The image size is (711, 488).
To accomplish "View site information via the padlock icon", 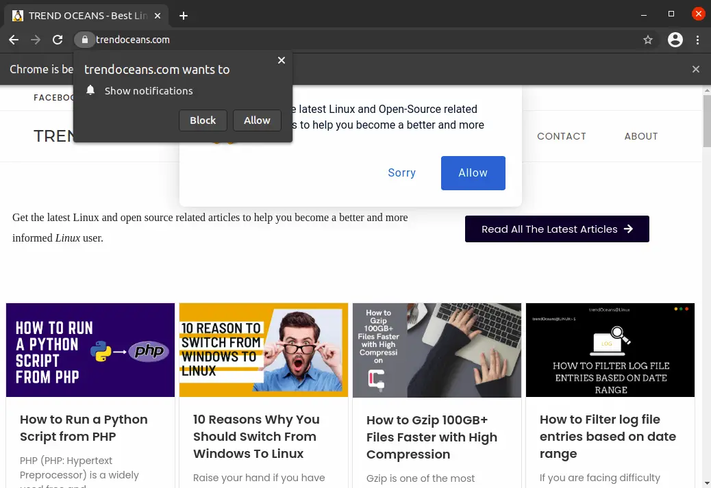I will 85,40.
